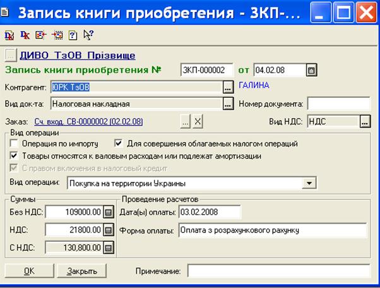Click the Дата(ы) оплаты field 03.02.2008
The width and height of the screenshot is (380, 288).
210,212
